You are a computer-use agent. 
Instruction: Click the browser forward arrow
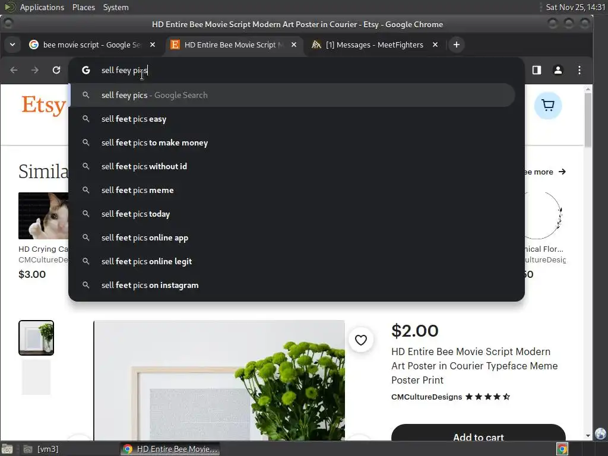tap(35, 70)
